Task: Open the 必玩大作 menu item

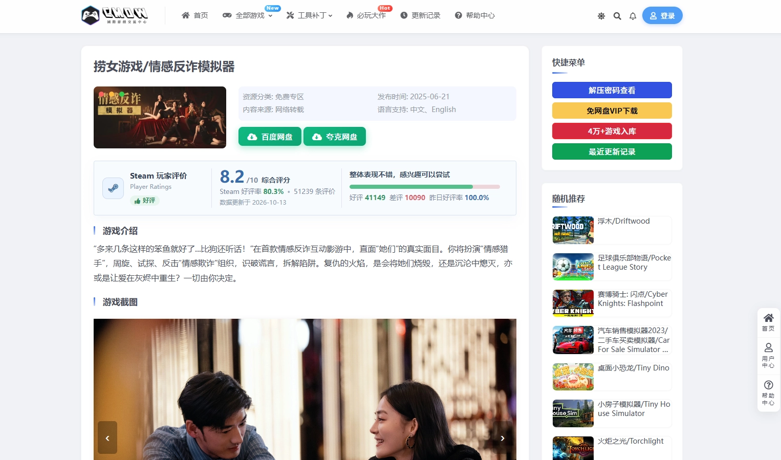Action: point(366,15)
